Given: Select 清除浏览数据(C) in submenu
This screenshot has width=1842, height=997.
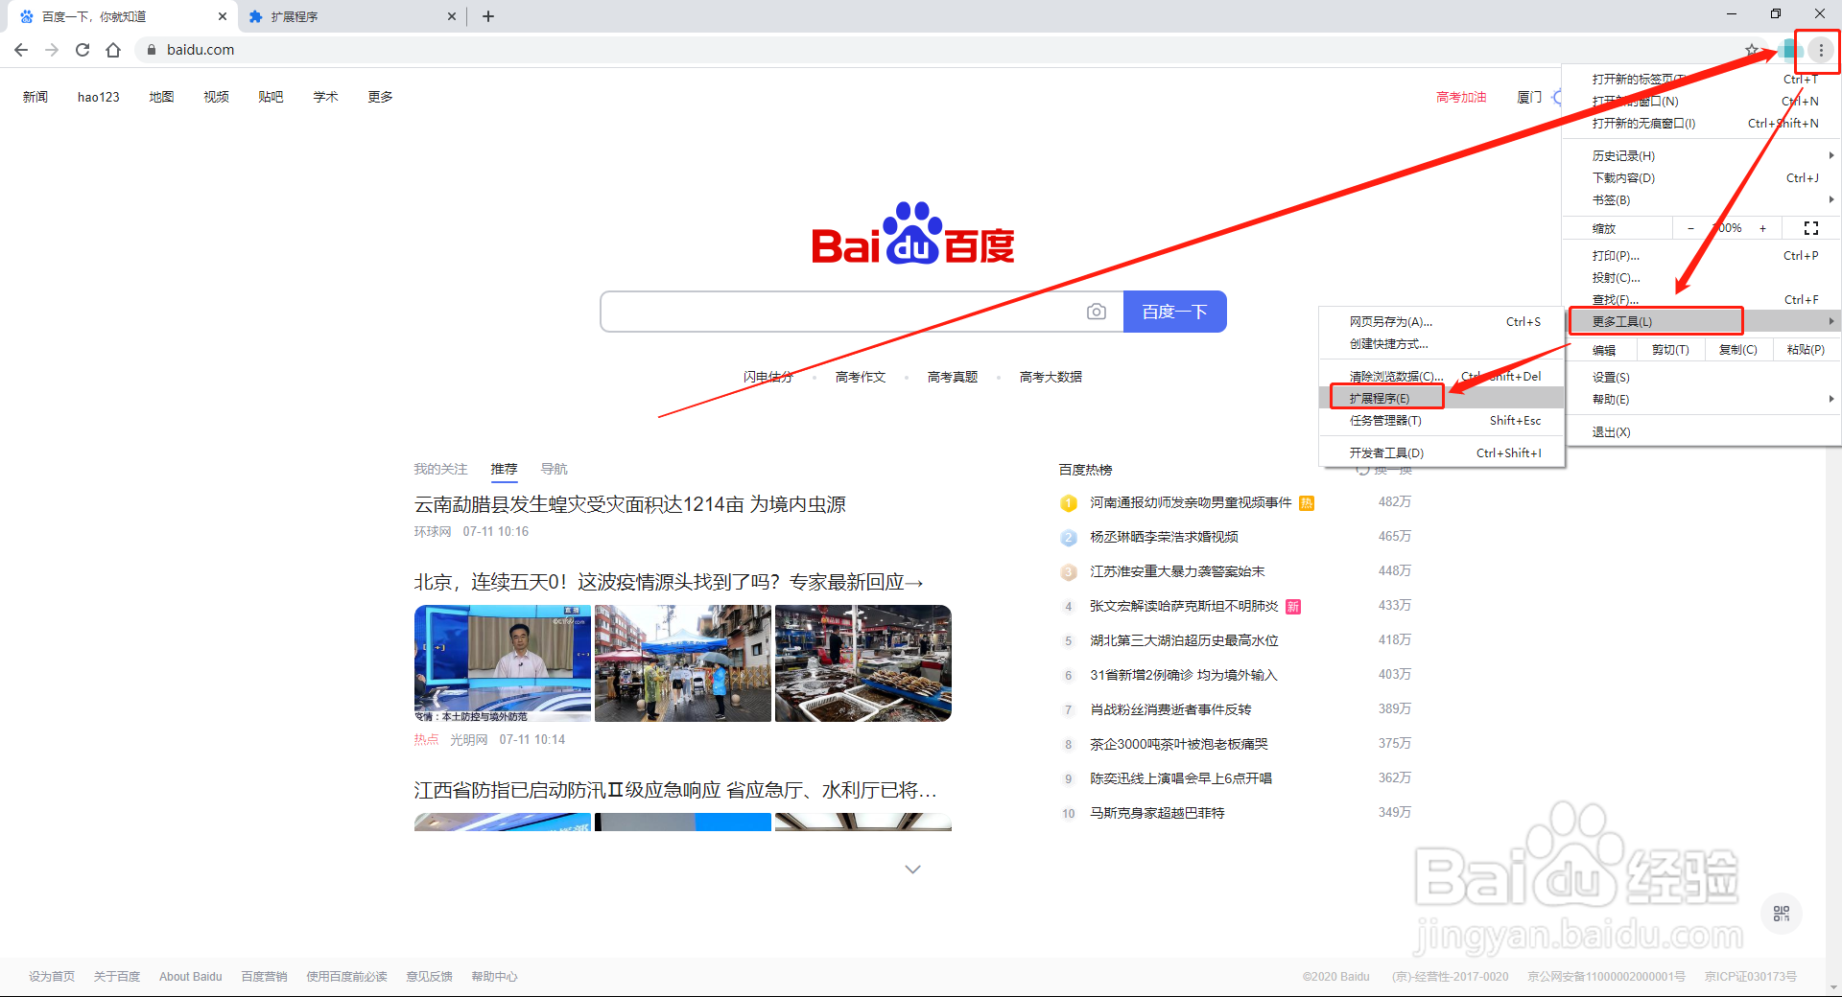Looking at the screenshot, I should click(x=1442, y=376).
